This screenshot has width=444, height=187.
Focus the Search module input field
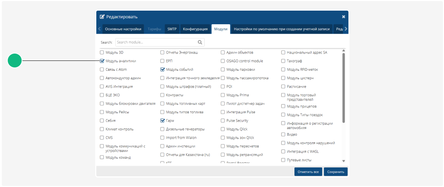click(160, 42)
